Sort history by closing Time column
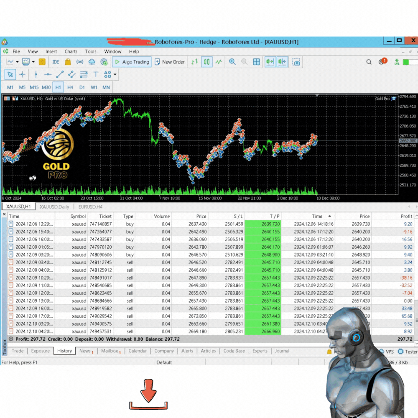 tap(317, 216)
